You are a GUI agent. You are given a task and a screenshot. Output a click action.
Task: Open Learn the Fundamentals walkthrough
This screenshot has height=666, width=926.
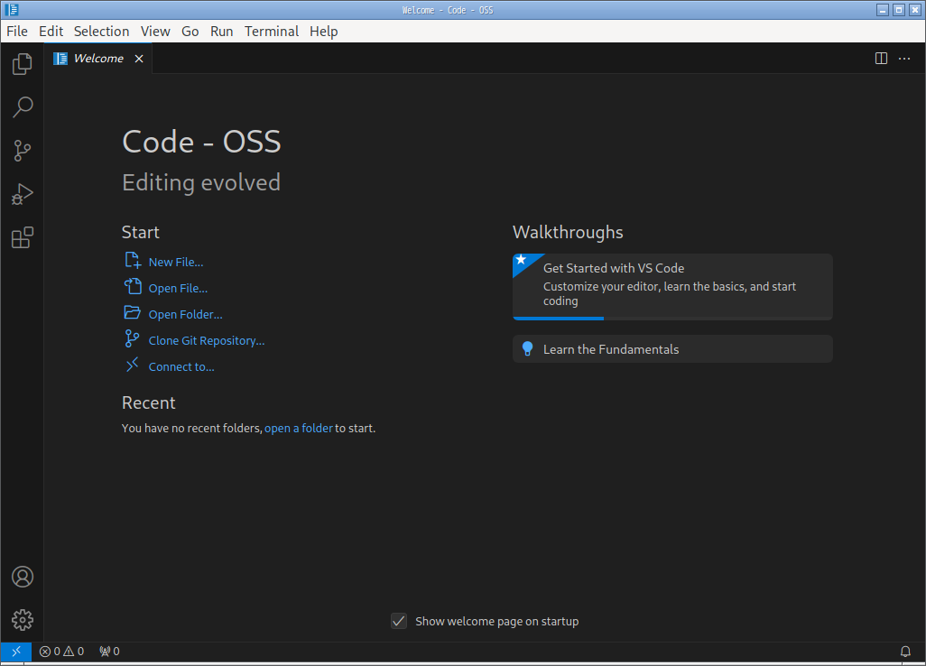[672, 349]
